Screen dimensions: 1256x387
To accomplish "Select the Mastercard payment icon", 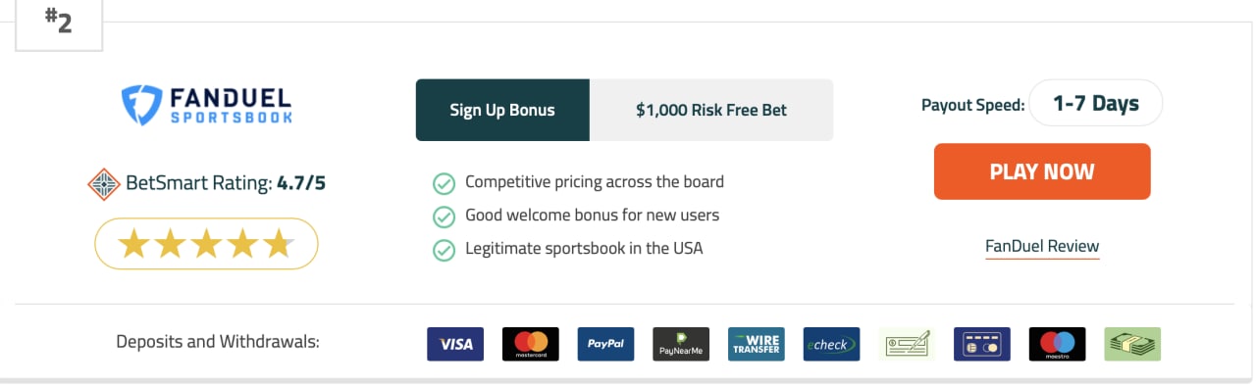I will 531,344.
